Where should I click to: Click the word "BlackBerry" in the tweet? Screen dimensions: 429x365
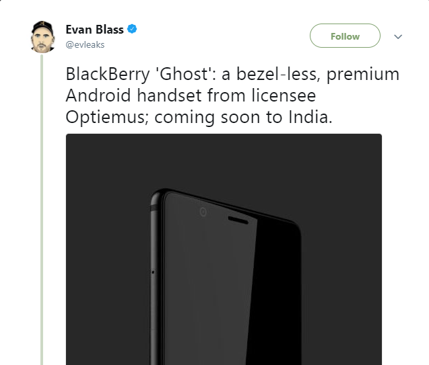[104, 73]
